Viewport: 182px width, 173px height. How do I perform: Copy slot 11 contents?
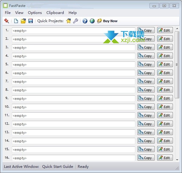(x=146, y=115)
